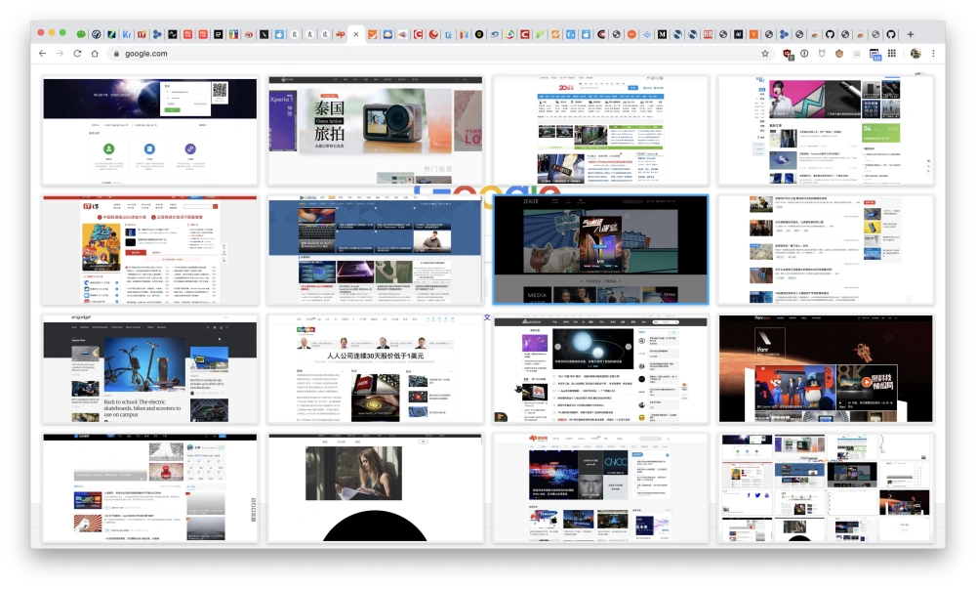This screenshot has width=976, height=589.
Task: Switch to the green WeChat tab
Action: pos(81,34)
